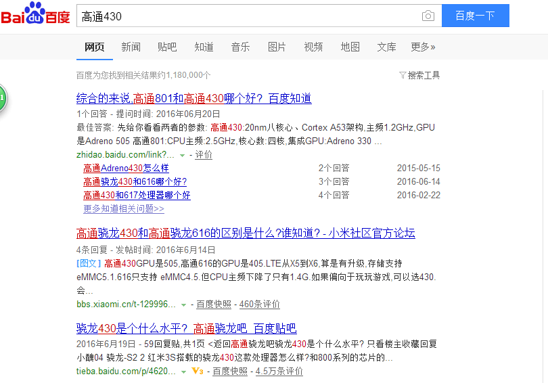Open 高通骁龙430和616哪个好? link

click(x=135, y=182)
